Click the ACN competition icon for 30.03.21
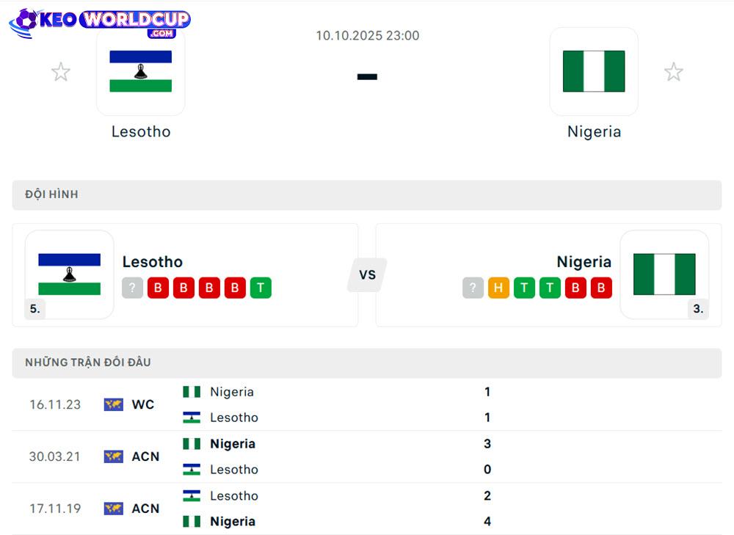 pyautogui.click(x=114, y=456)
